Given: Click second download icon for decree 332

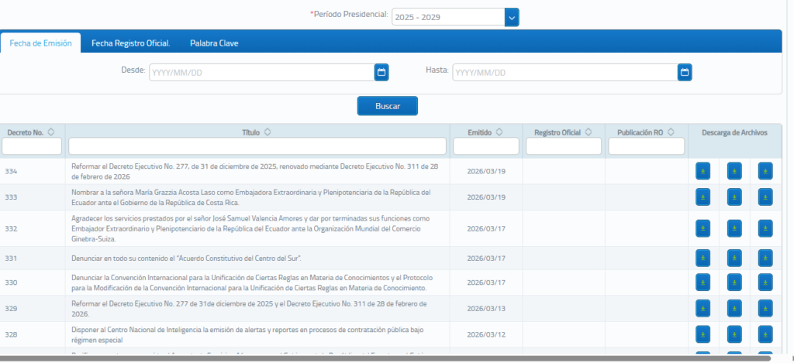Looking at the screenshot, I should (x=734, y=228).
